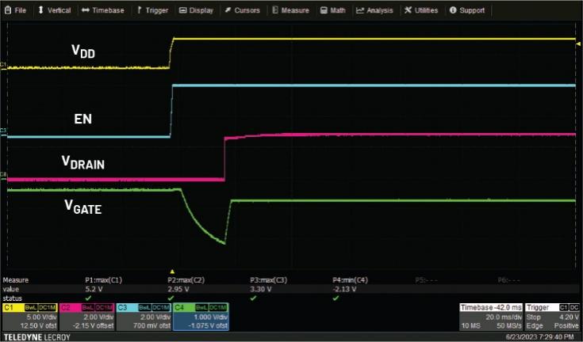583x342 pixels.
Task: Click the Support info icon
Action: tap(452, 10)
